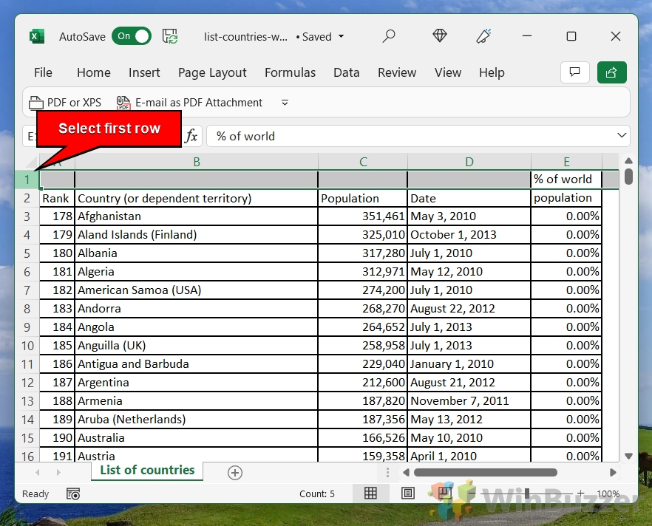Switch to the Formulas tab
652x526 pixels.
point(291,72)
